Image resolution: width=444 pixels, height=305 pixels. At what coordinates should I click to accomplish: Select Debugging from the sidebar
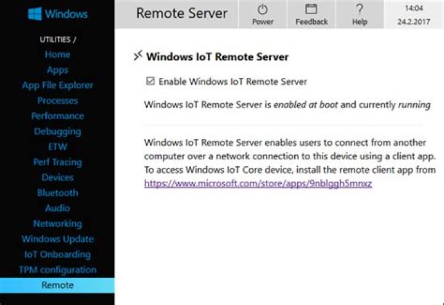[x=57, y=132]
